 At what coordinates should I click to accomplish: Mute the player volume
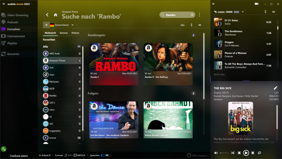[x=216, y=153]
